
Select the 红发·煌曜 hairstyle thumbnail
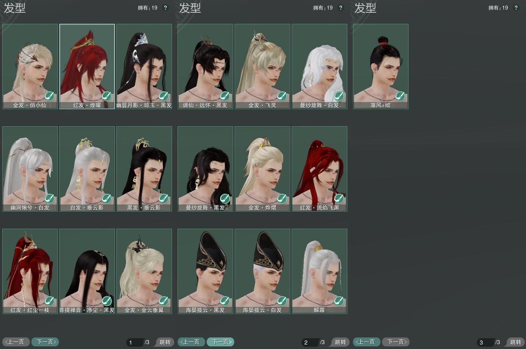click(x=87, y=66)
